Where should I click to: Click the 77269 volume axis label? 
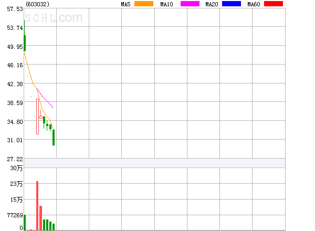(15, 215)
